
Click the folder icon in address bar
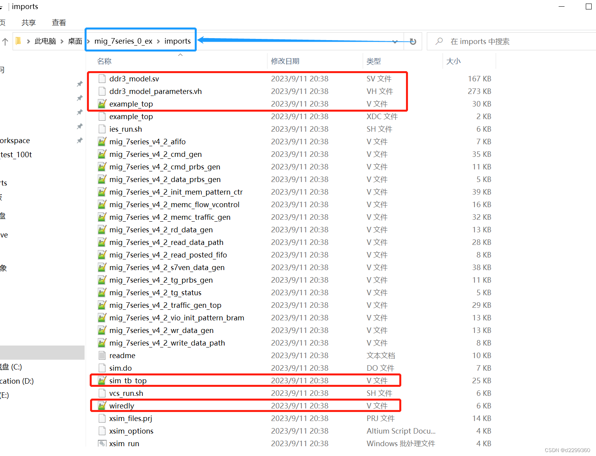click(x=18, y=41)
